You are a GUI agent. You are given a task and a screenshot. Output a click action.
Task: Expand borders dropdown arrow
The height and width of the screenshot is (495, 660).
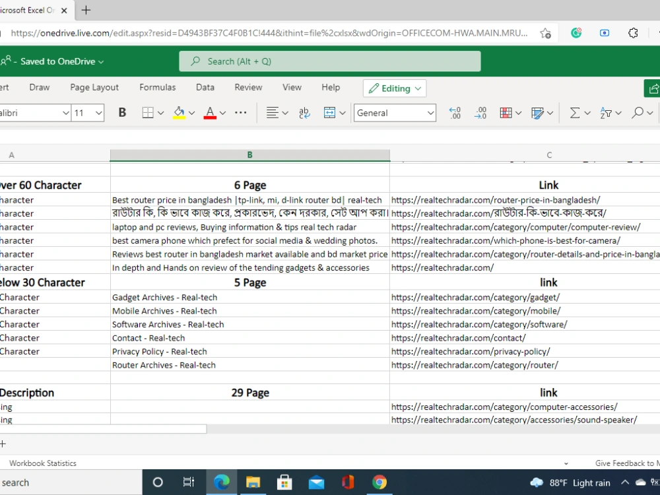point(161,113)
